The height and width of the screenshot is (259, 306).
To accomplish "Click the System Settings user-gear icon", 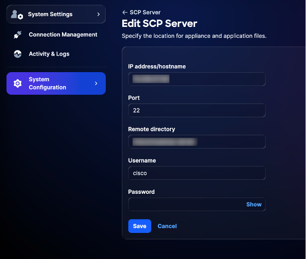I will coord(17,15).
